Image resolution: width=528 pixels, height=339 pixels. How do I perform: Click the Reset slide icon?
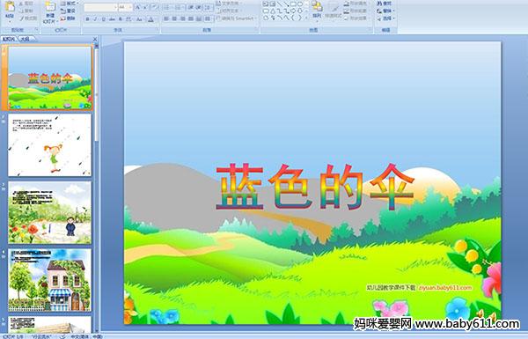[69, 11]
